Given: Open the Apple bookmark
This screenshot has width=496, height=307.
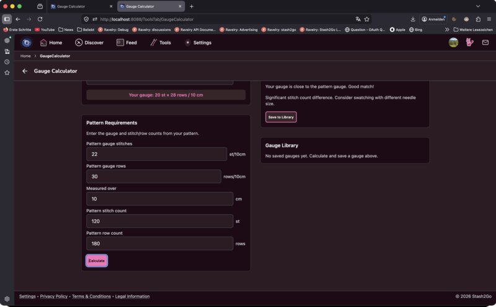Looking at the screenshot, I should [x=397, y=30].
